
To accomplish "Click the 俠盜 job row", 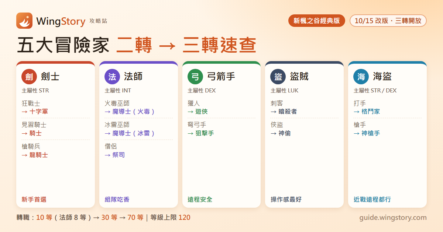I will click(x=277, y=125).
